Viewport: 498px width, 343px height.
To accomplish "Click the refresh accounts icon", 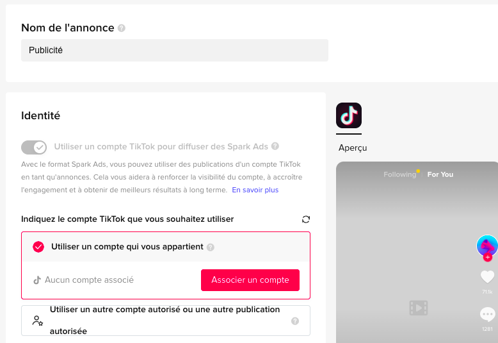I will 306,219.
